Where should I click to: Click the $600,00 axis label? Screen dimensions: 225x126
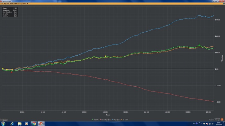(217, 20)
